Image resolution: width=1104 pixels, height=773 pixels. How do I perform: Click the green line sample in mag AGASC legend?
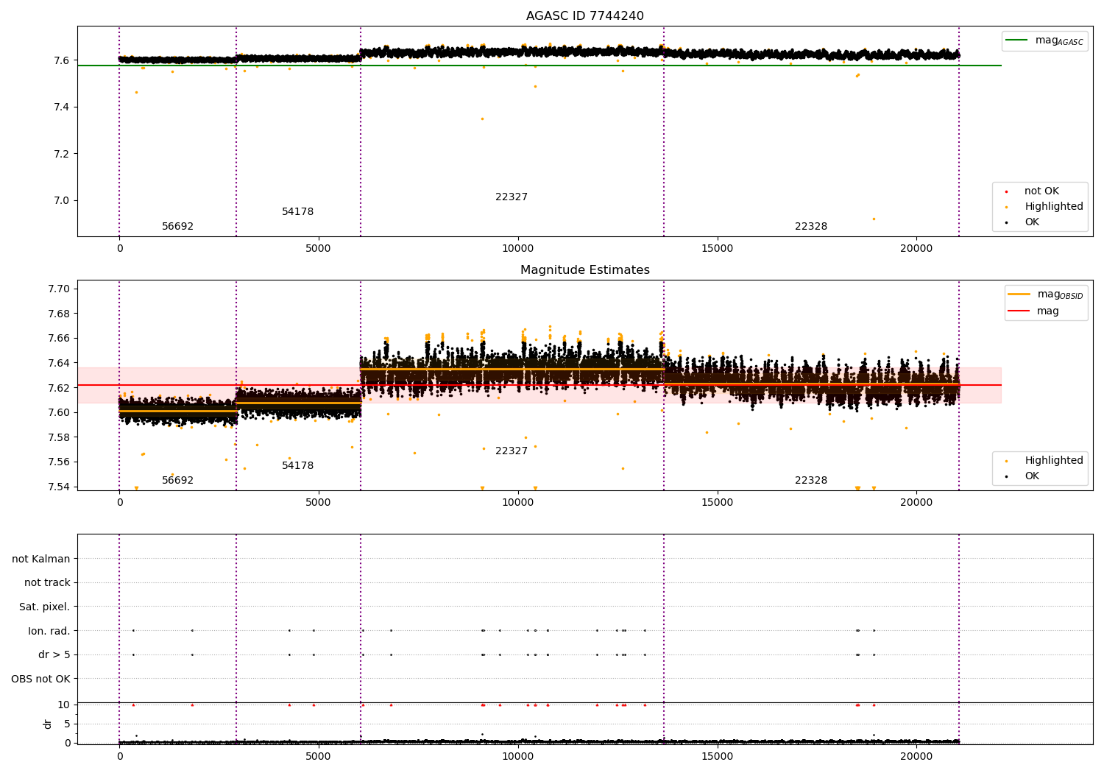1017,40
